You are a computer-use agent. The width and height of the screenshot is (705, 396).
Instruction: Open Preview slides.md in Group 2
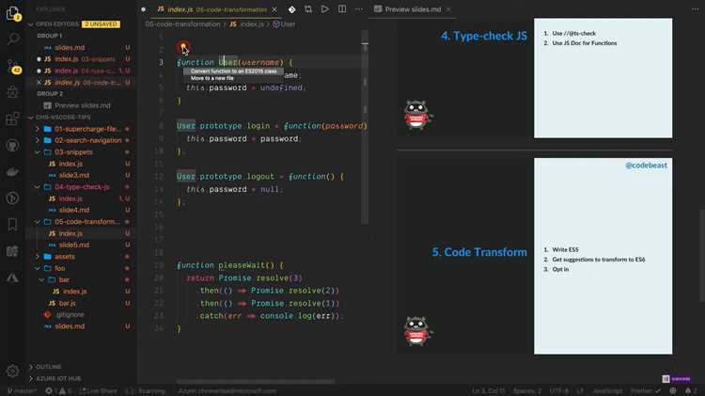click(x=82, y=105)
